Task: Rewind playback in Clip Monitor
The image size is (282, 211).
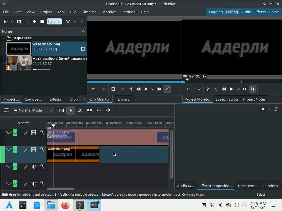Action: click(x=139, y=89)
